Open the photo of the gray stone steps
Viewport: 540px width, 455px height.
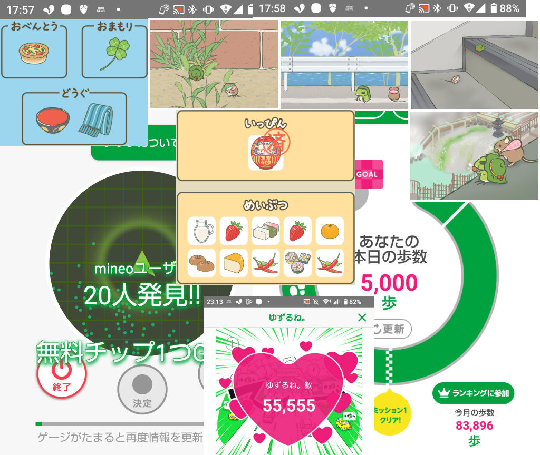point(474,65)
